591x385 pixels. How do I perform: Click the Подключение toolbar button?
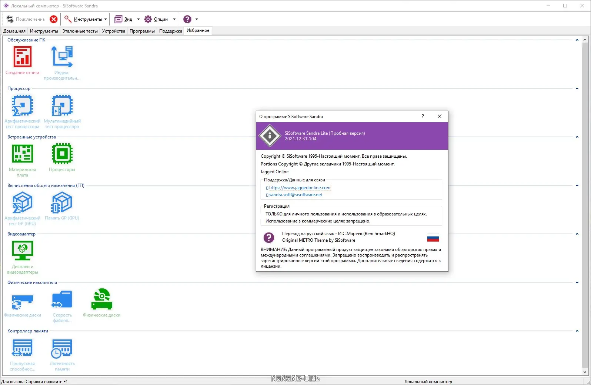click(26, 19)
